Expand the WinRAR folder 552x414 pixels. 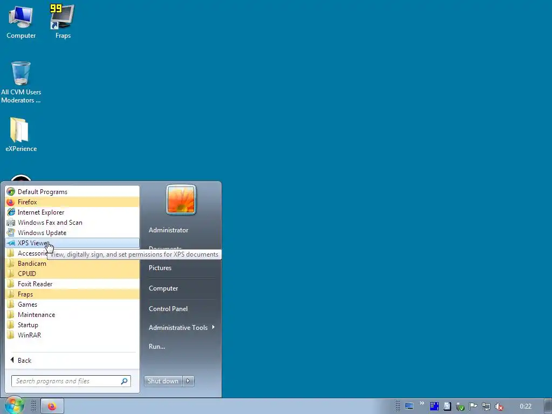pos(72,335)
